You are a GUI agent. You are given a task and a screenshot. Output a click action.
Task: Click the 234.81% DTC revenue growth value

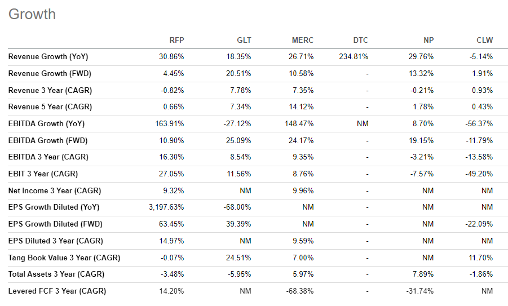(354, 57)
